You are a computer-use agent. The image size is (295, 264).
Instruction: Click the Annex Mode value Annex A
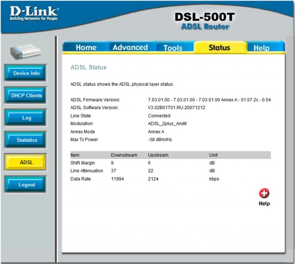point(156,132)
